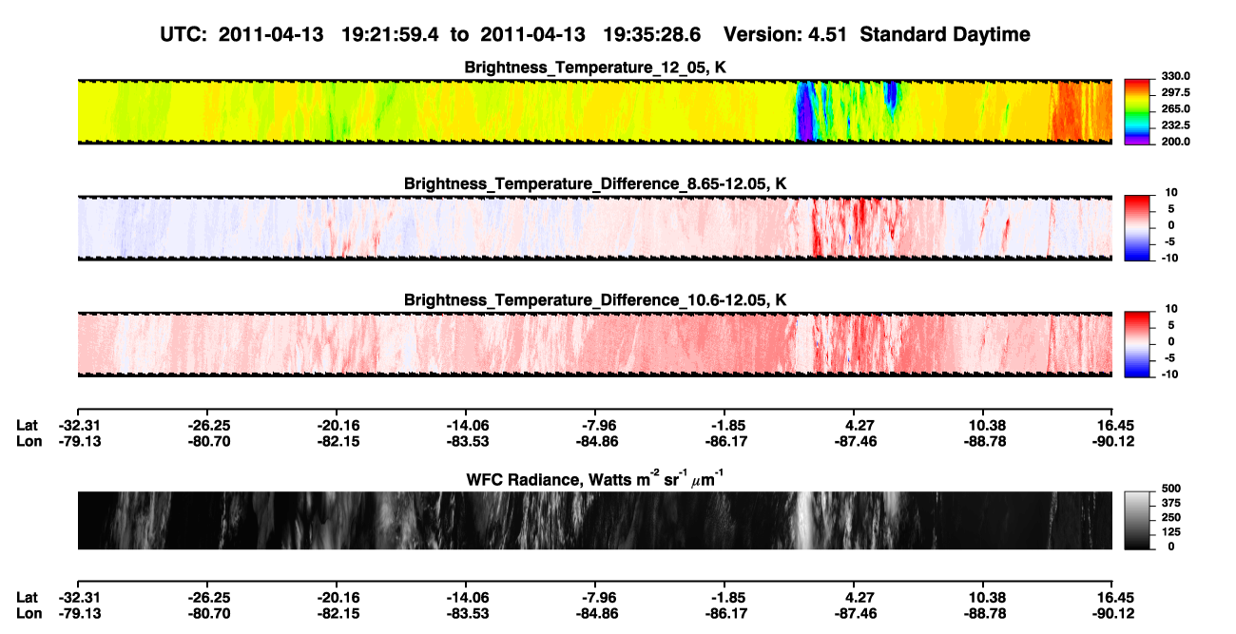Viewport: 1236px width, 634px height.
Task: Click the bright white cloud in WFC Radiance image
Action: (805, 521)
